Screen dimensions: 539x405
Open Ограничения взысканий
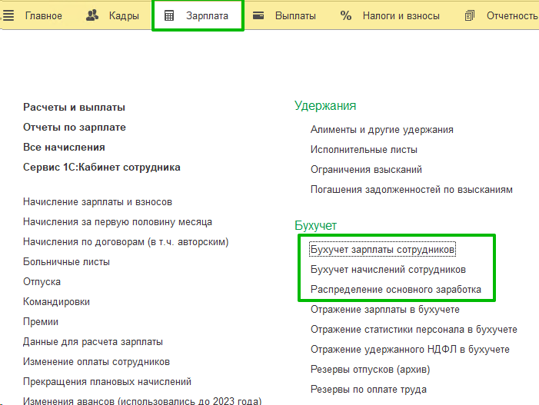(x=366, y=169)
